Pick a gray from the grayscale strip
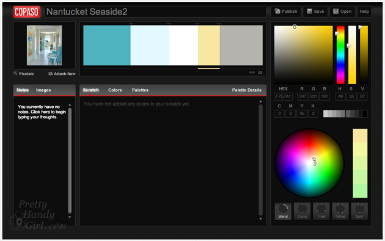 coord(345,113)
